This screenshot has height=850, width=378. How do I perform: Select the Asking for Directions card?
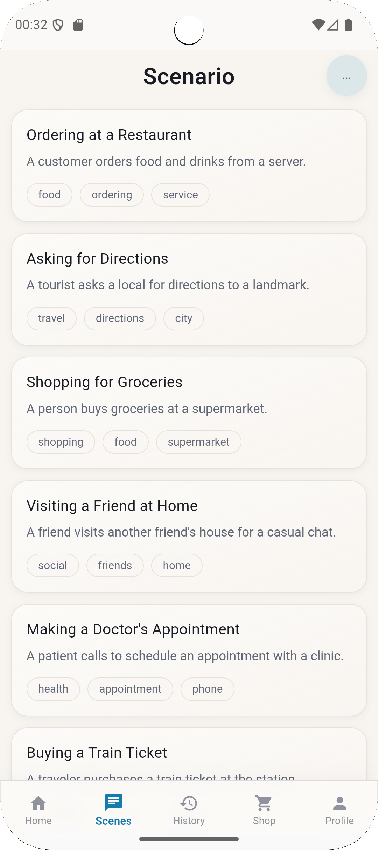click(x=189, y=271)
